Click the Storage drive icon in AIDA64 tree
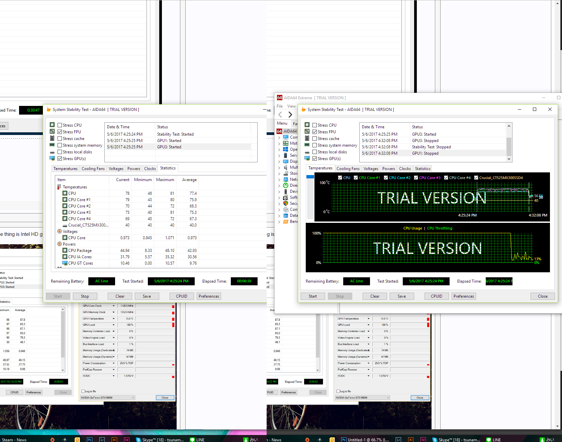The width and height of the screenshot is (562, 442). coord(286,173)
